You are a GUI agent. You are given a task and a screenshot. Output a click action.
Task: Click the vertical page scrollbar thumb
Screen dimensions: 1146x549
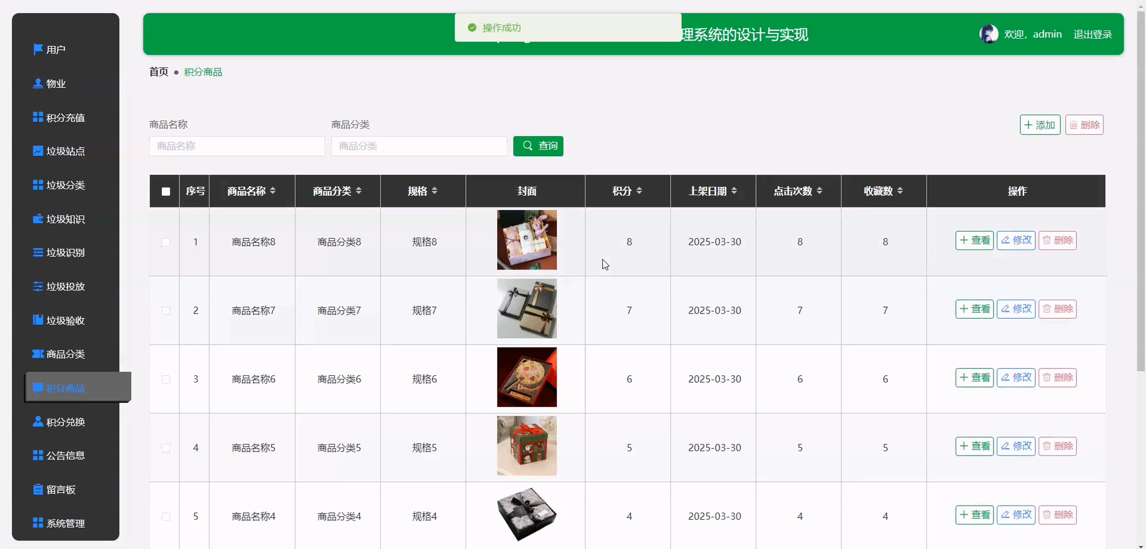[x=1140, y=191]
